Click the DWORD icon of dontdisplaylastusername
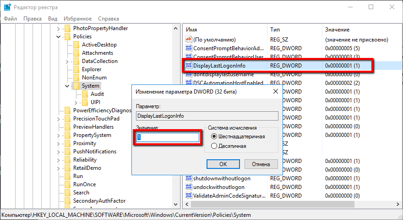 pos(189,74)
